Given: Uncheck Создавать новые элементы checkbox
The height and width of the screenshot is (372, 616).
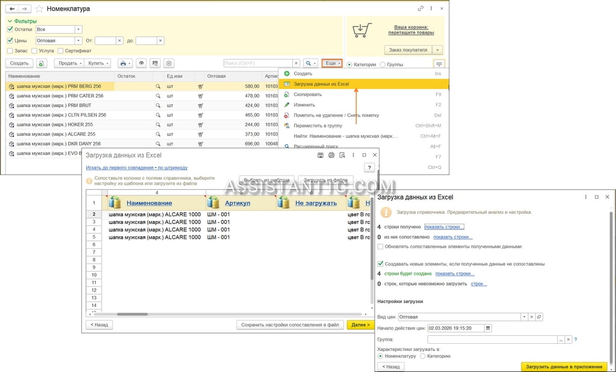Looking at the screenshot, I should (x=380, y=264).
